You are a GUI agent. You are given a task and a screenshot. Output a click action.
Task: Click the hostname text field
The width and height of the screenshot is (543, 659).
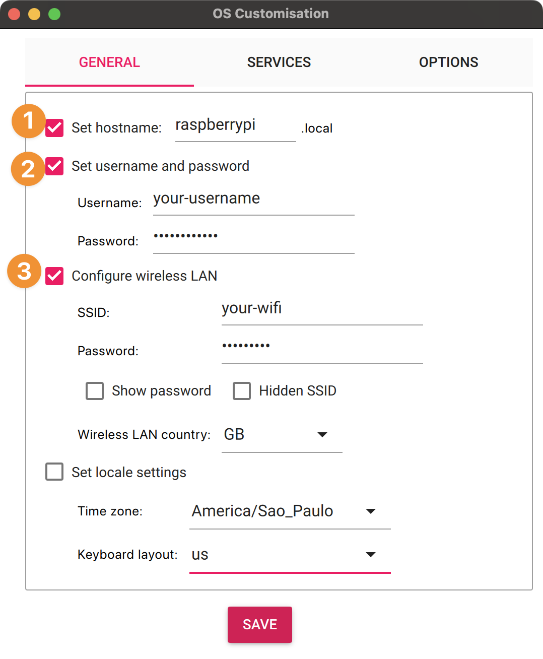[234, 126]
